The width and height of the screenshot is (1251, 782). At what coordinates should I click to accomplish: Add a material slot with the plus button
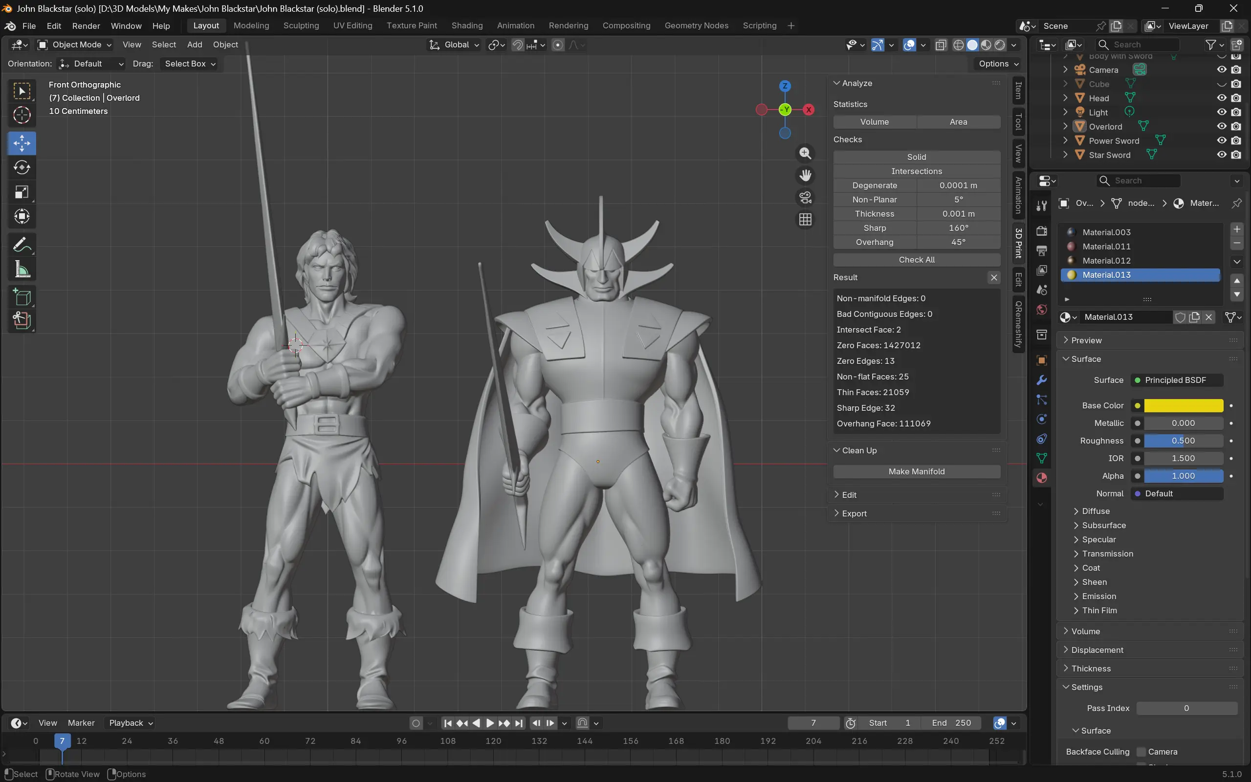click(1237, 229)
